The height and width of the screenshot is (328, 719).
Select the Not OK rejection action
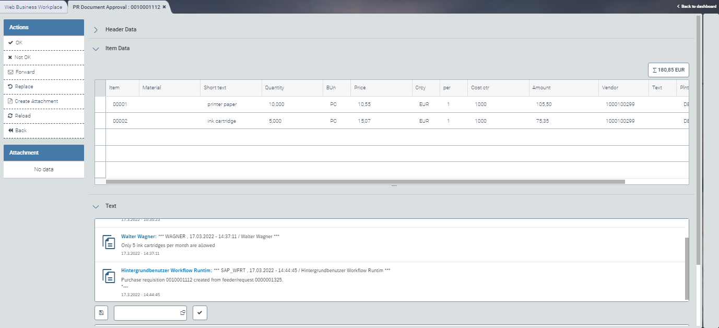11,57
